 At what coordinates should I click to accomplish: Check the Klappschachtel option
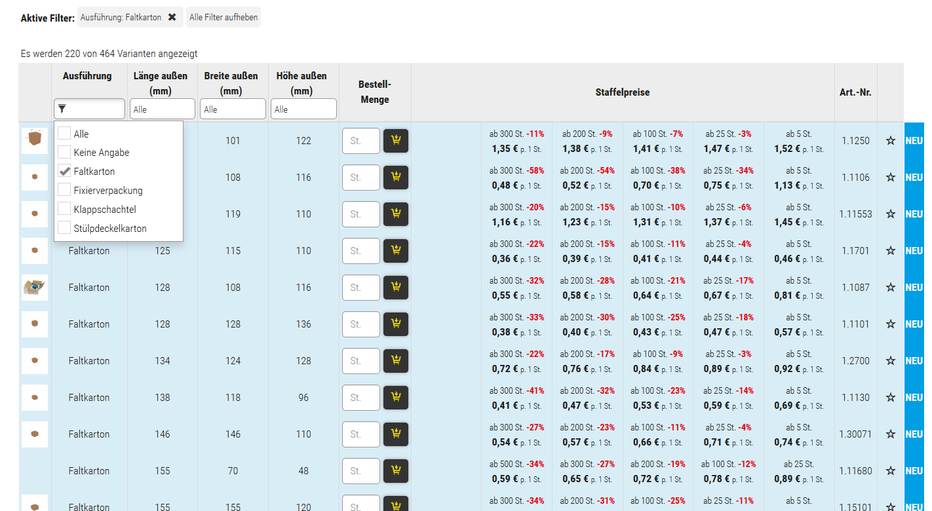point(64,210)
